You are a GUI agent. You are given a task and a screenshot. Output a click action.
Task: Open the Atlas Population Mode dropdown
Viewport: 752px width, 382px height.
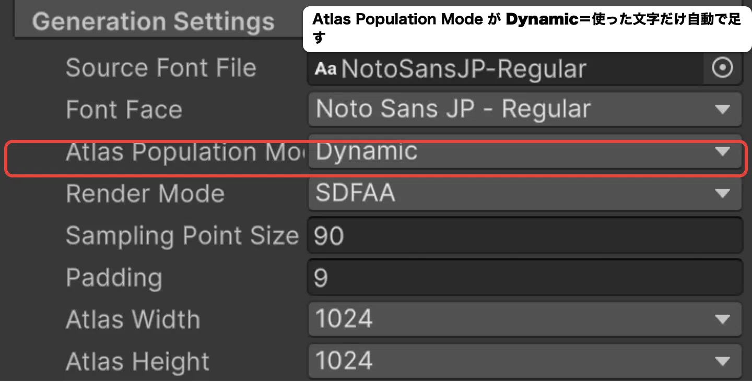(525, 151)
